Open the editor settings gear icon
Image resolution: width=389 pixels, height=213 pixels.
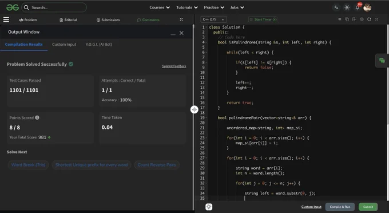tap(362, 19)
